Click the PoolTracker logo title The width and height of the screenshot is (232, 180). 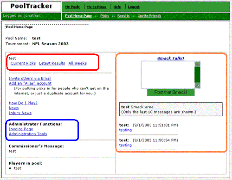(32, 6)
